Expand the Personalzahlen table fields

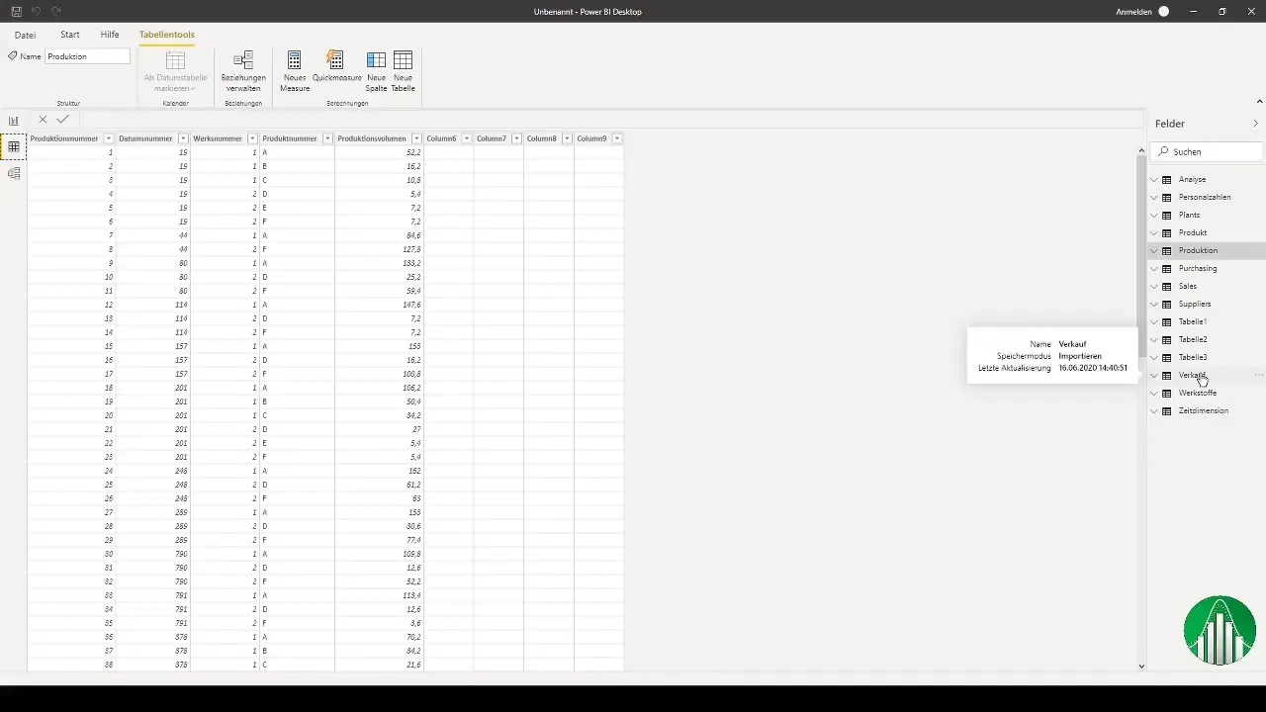pos(1153,198)
